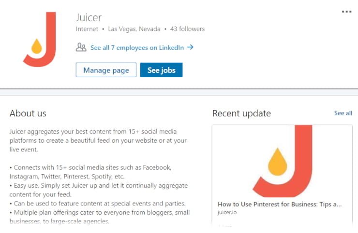Click the Internet industry label

[87, 29]
